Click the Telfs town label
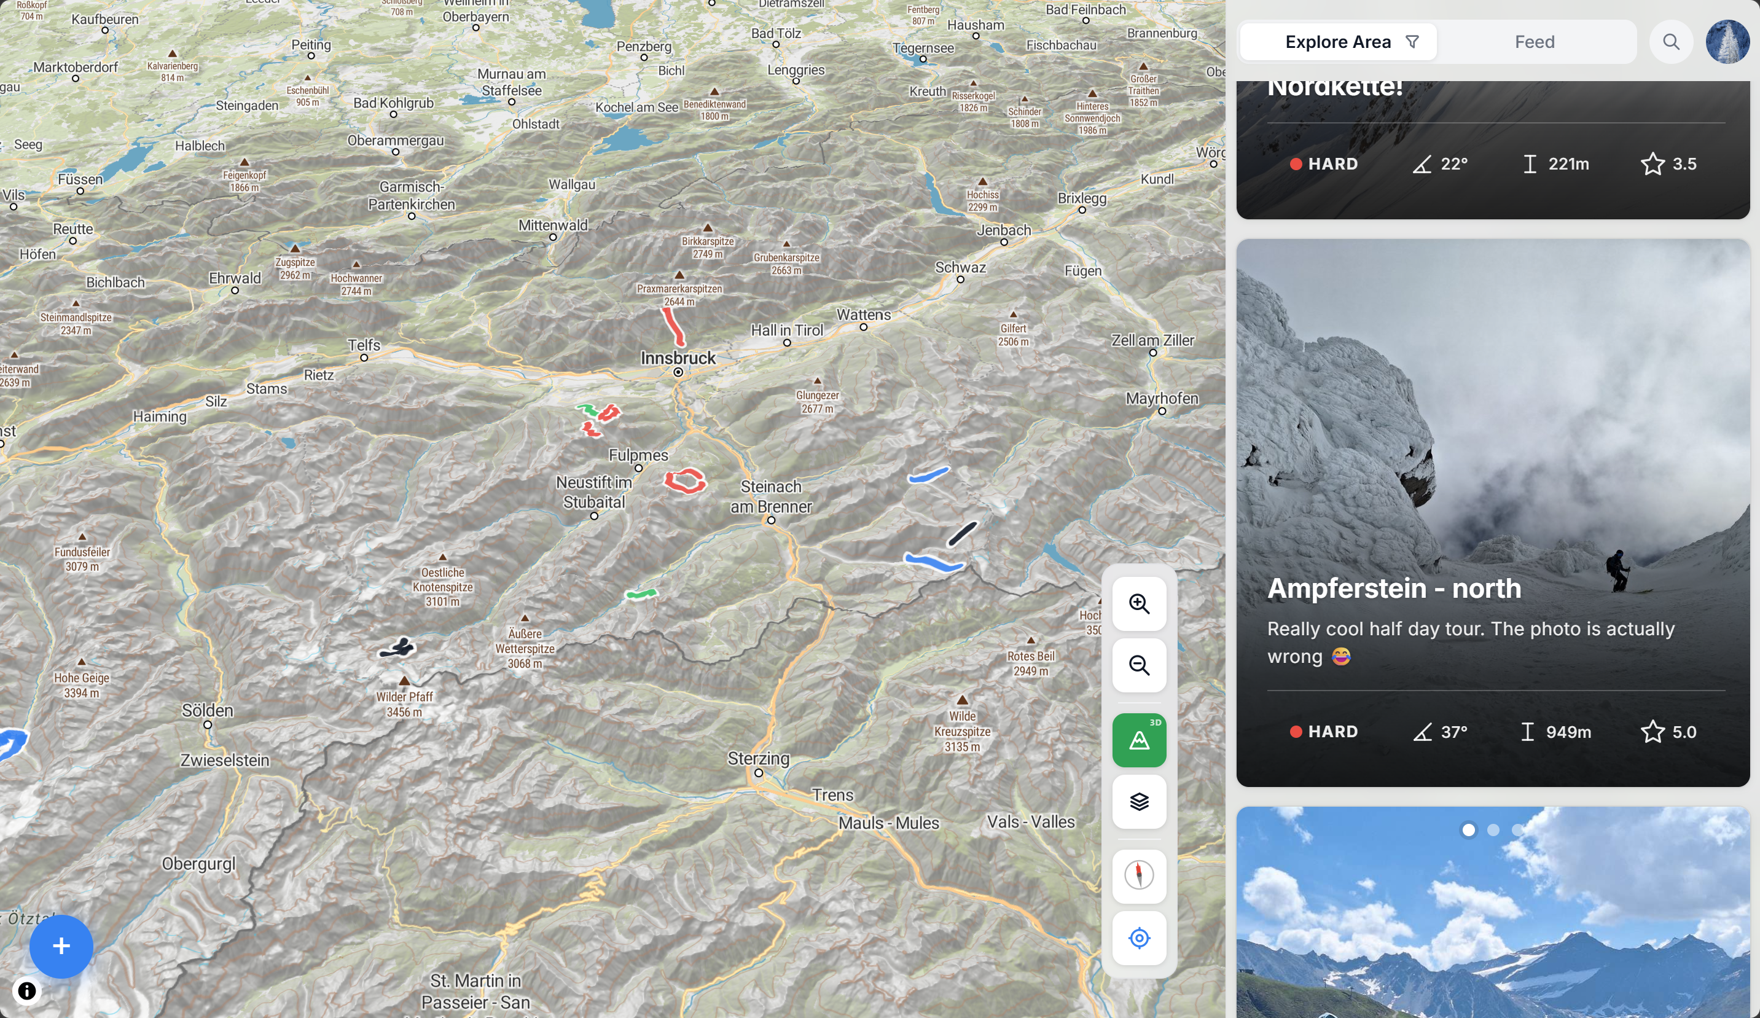The image size is (1760, 1018). pos(364,345)
